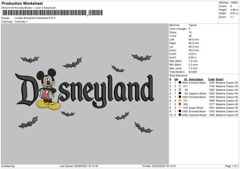240x169 pixels.
Task: Click the Brand column header
Action: pos(220,79)
